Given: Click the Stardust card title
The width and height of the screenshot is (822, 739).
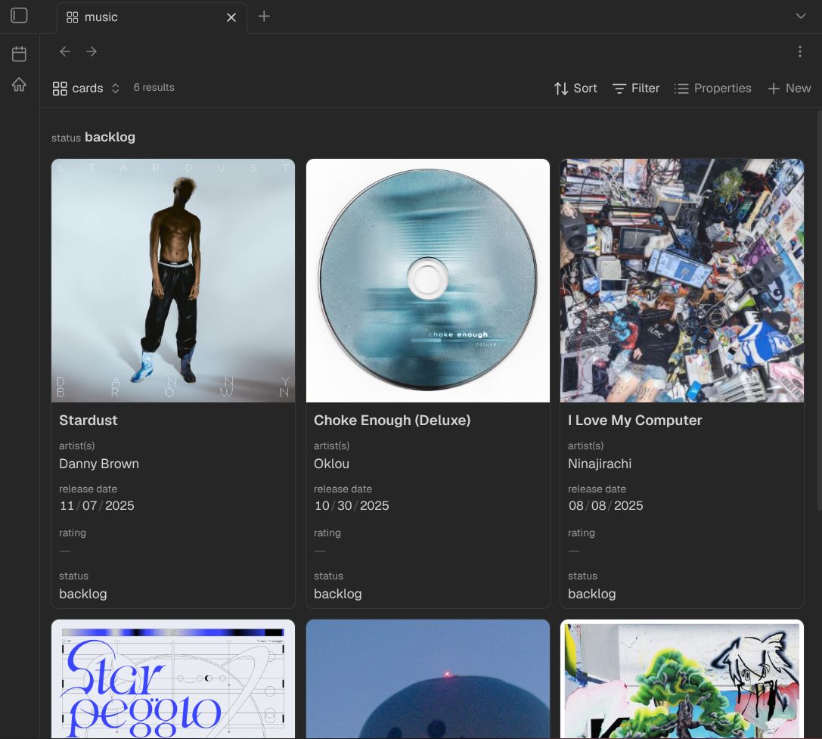Looking at the screenshot, I should point(88,420).
